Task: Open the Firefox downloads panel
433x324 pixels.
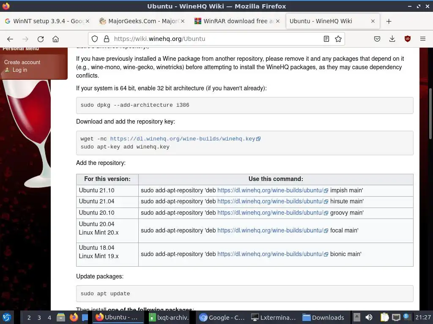Action: click(392, 39)
